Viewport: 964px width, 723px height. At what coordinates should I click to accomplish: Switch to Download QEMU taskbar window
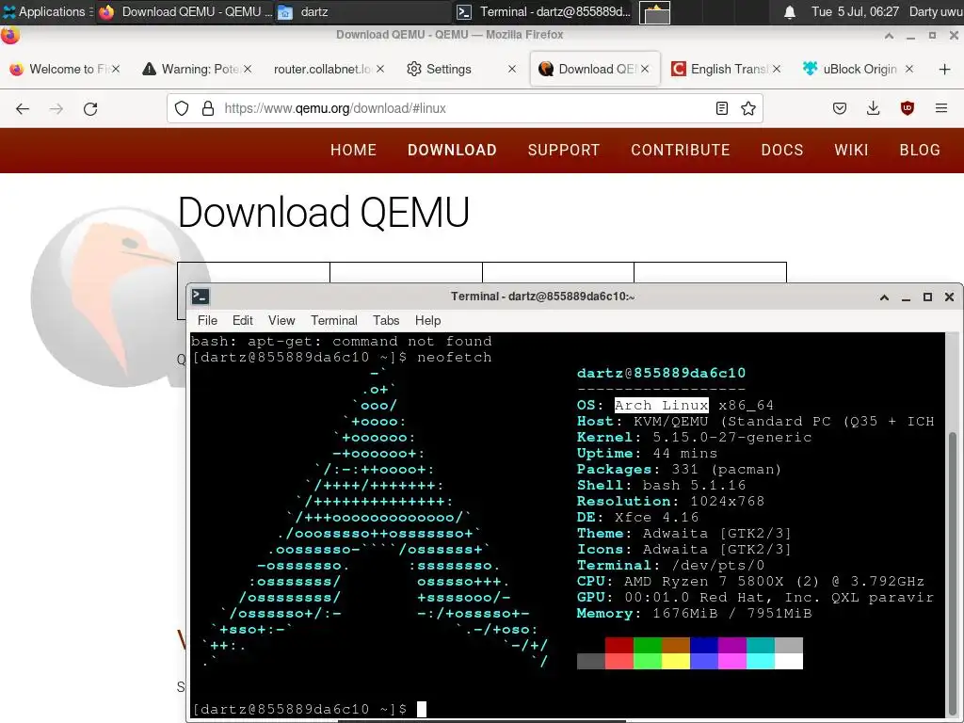point(185,11)
